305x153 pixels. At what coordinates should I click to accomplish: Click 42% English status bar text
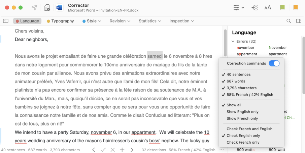pos(204,150)
